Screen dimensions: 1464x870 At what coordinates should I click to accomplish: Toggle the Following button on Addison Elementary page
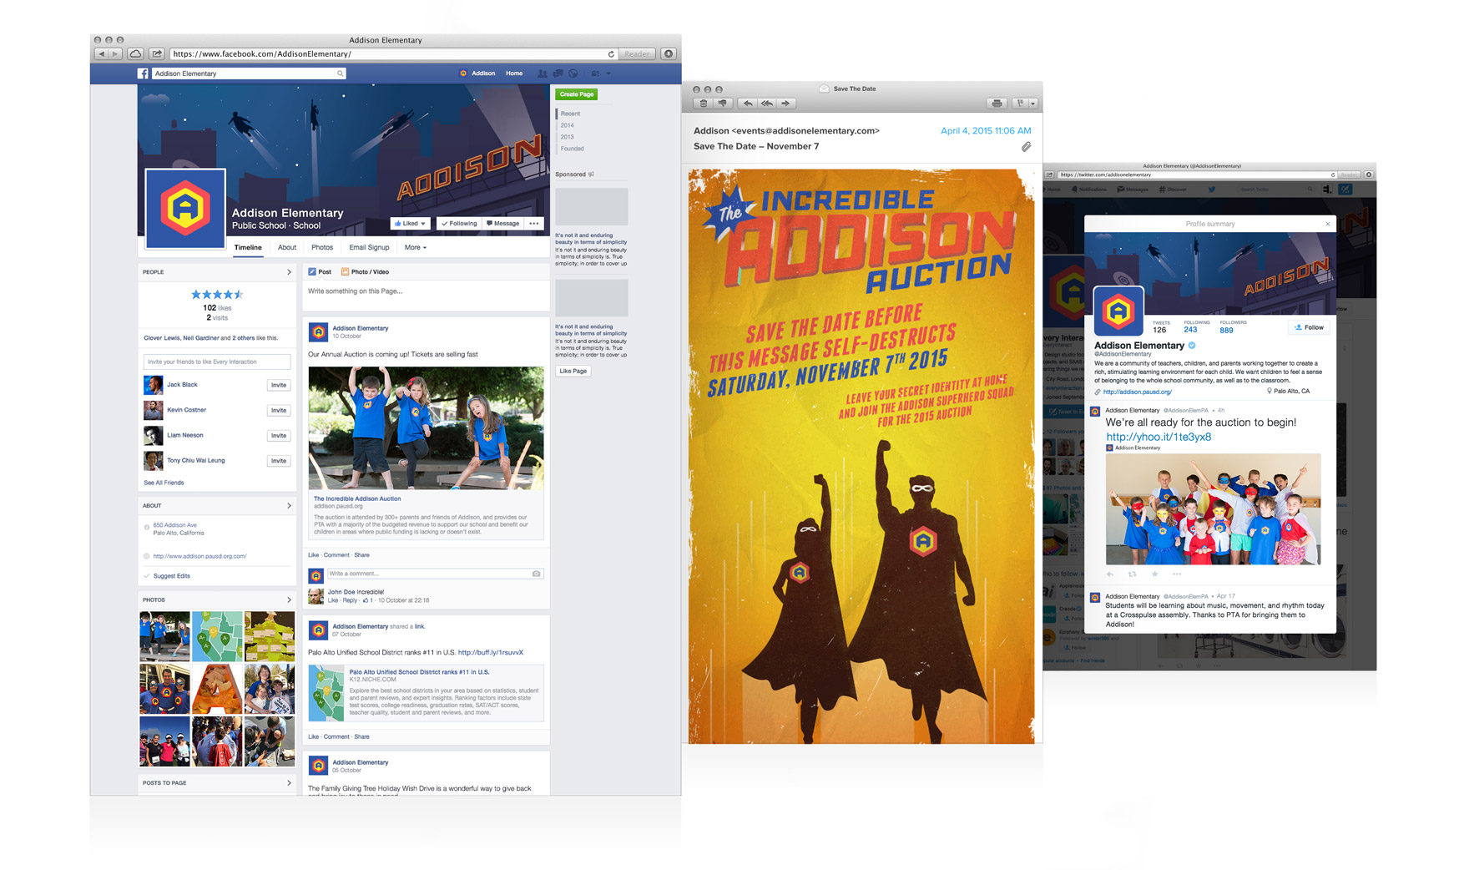pyautogui.click(x=459, y=224)
